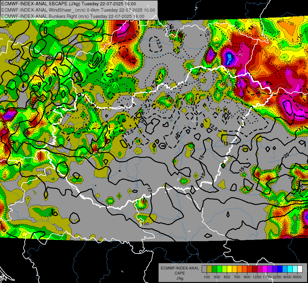This screenshot has width=308, height=283.
Task: Select the olive swatch in the CAPE legend
Action: click(210, 269)
